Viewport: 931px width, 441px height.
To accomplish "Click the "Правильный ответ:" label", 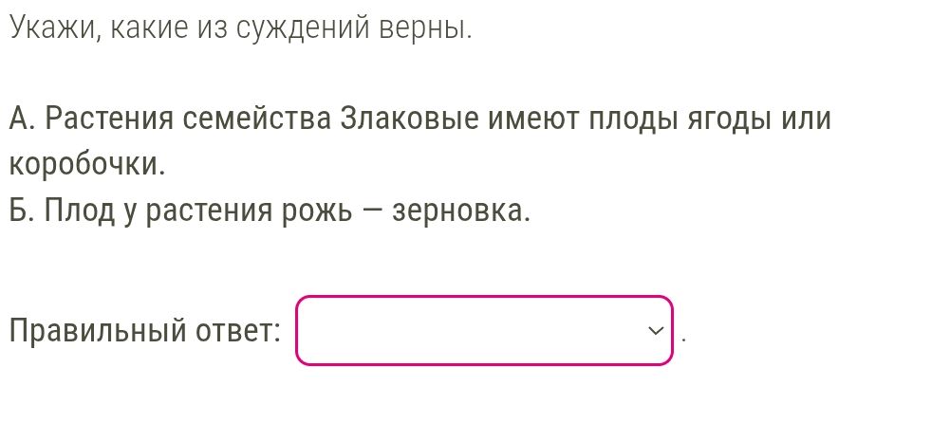I will coord(144,331).
